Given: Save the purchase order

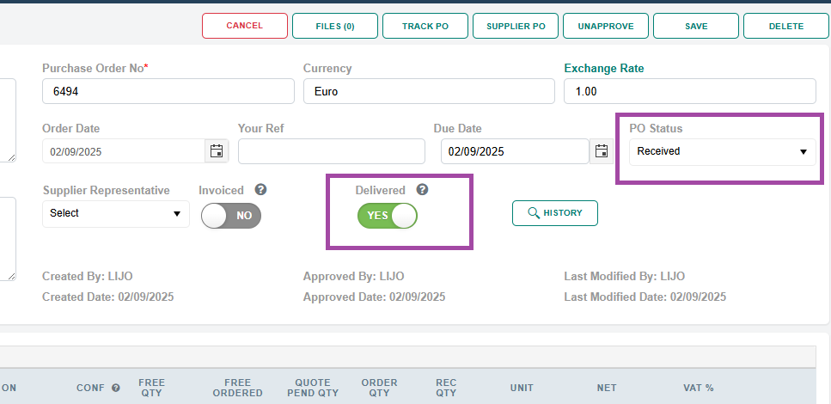Looking at the screenshot, I should click(x=696, y=26).
